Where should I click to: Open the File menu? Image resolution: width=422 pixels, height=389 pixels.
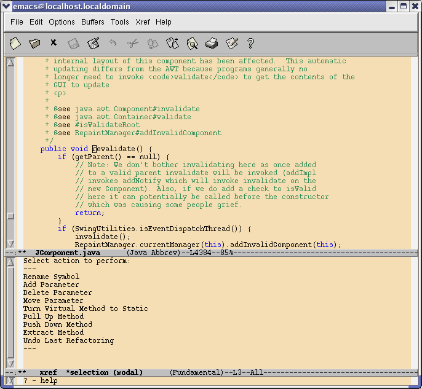[17, 22]
